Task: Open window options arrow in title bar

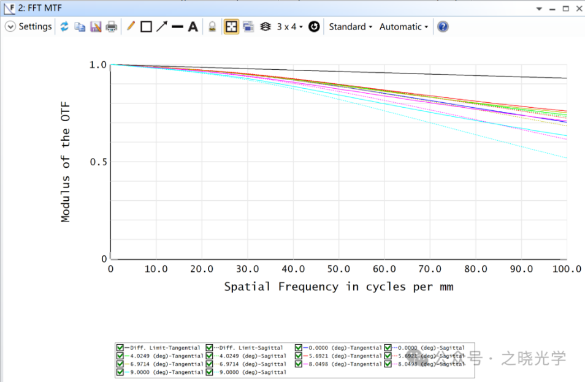Action: pyautogui.click(x=539, y=9)
